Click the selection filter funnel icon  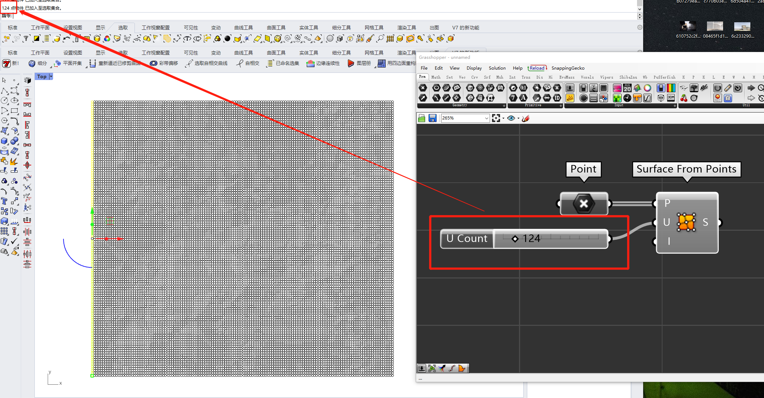[x=26, y=38]
